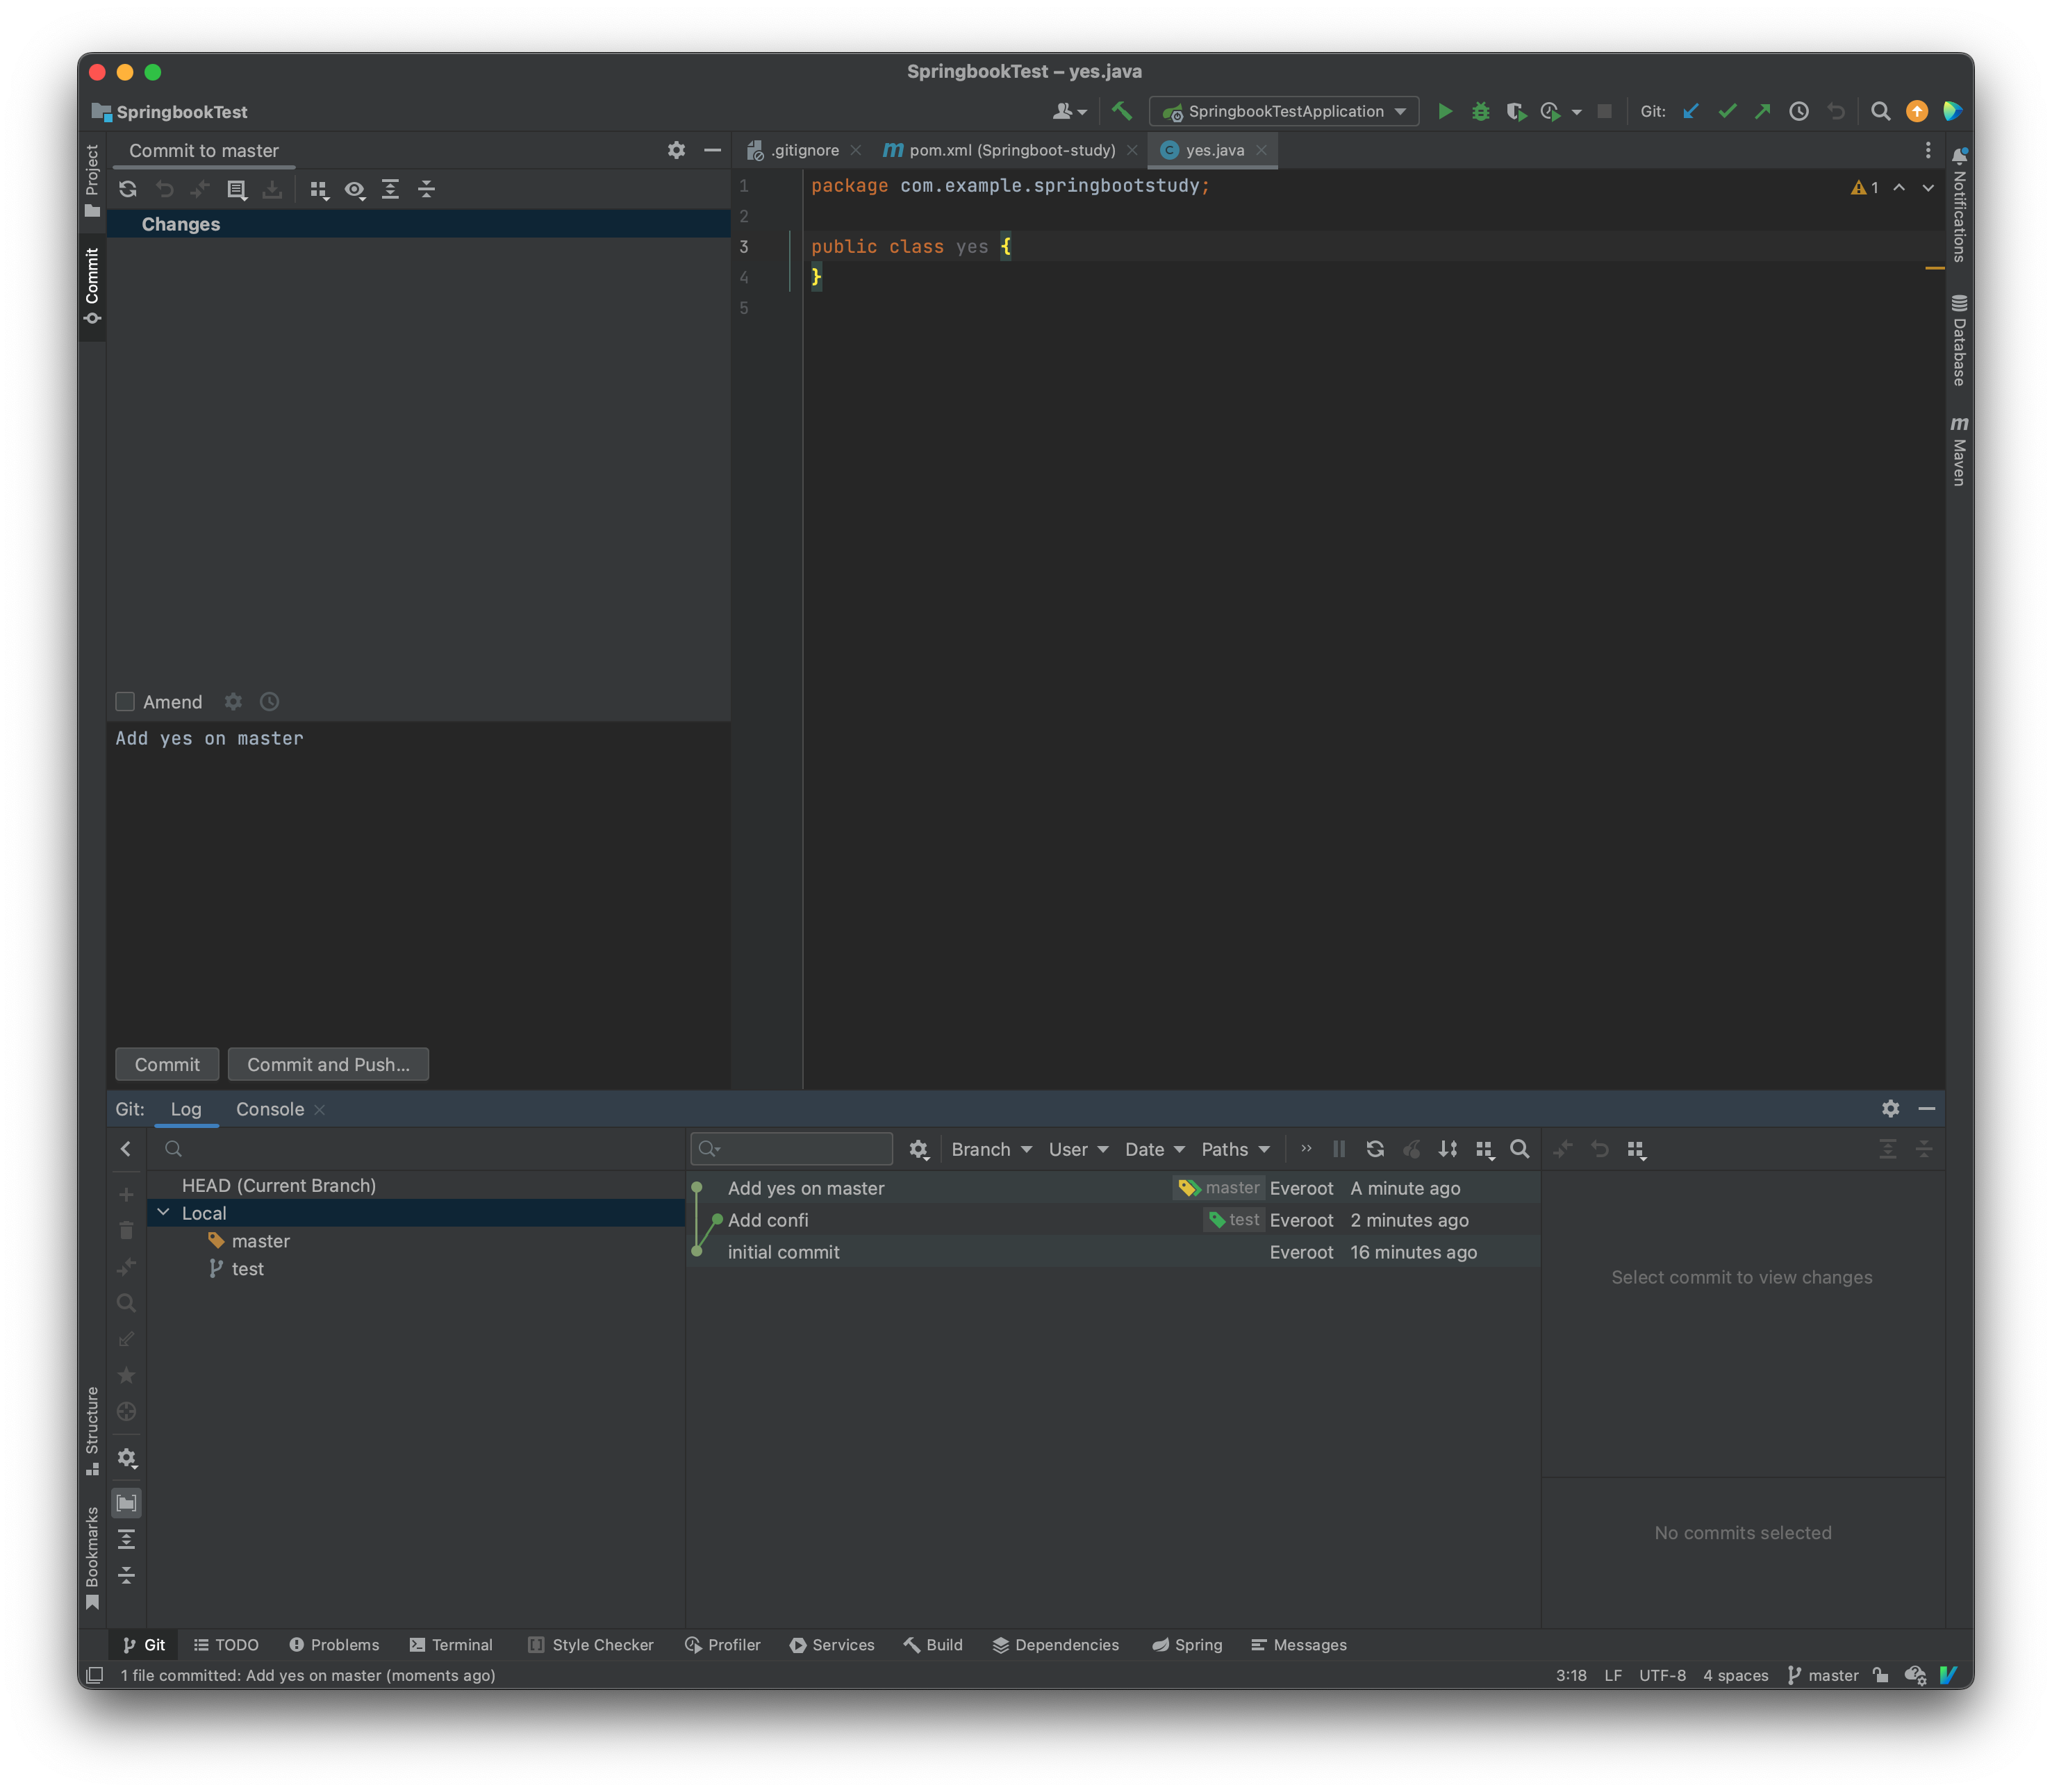Open Git log panel settings gear

[x=1890, y=1108]
